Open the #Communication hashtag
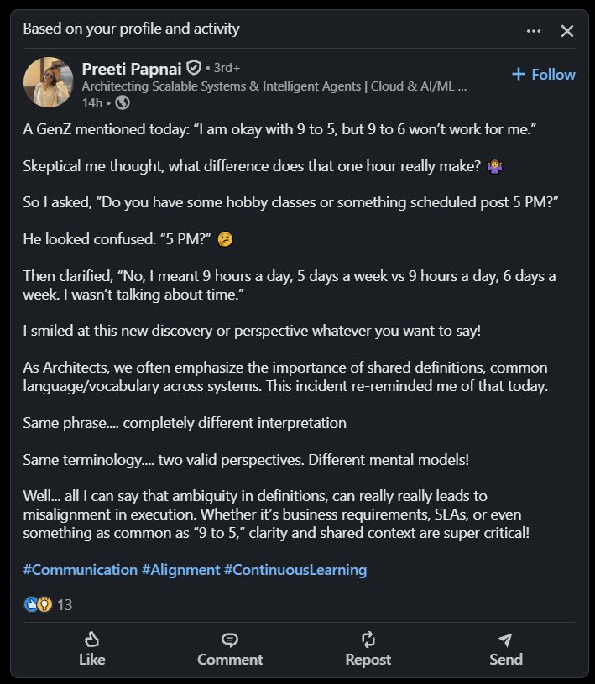 click(81, 570)
